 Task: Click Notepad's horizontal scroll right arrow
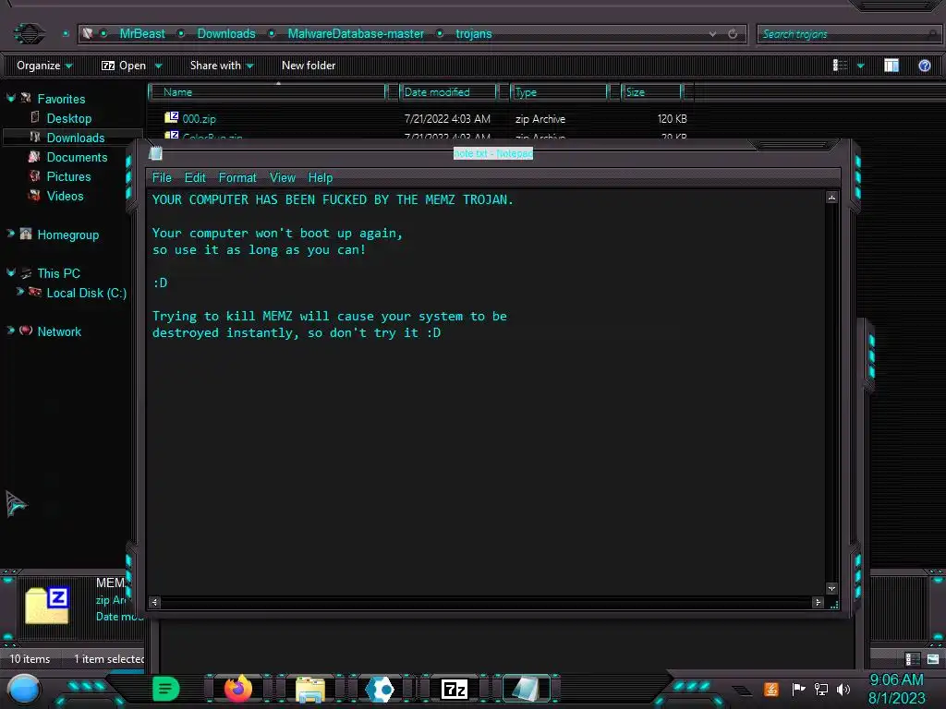(818, 602)
